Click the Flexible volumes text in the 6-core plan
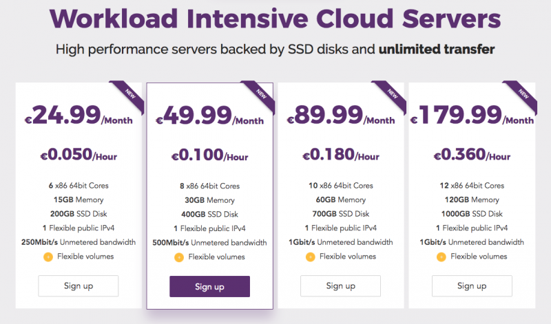Screen dimensions: 551x324 [85, 257]
